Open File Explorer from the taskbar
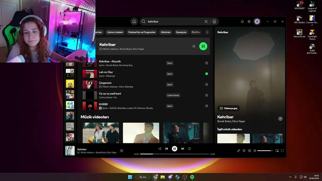 163,177
